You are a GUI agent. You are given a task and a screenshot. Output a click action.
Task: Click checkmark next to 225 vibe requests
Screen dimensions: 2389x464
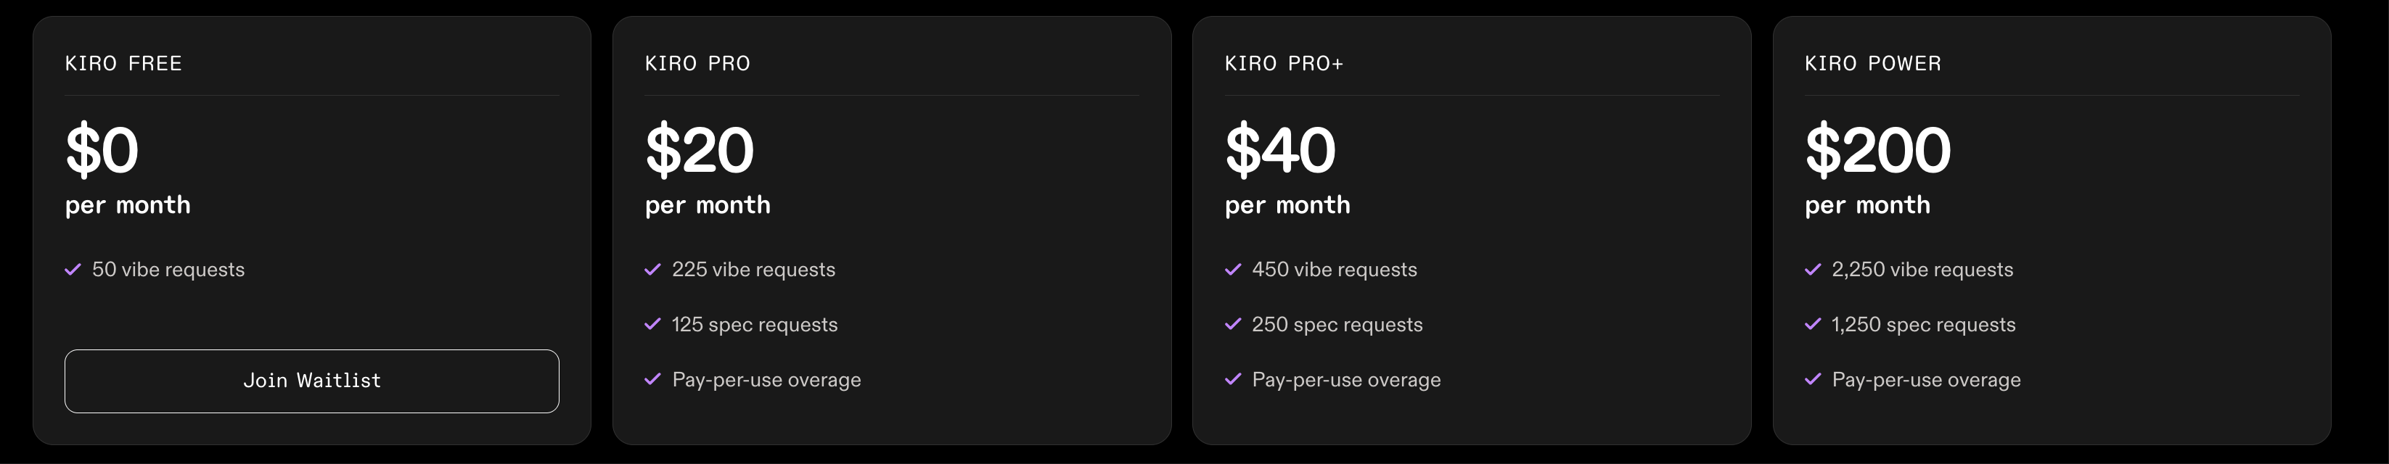pos(653,270)
